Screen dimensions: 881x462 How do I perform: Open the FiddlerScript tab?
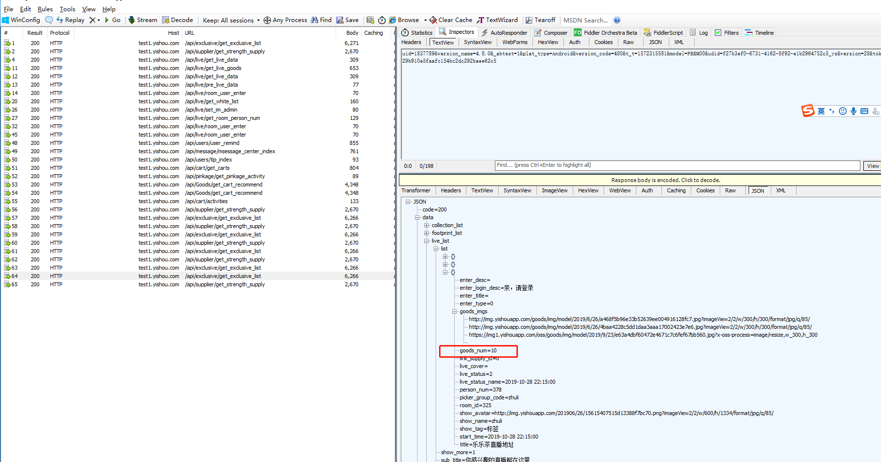click(663, 33)
